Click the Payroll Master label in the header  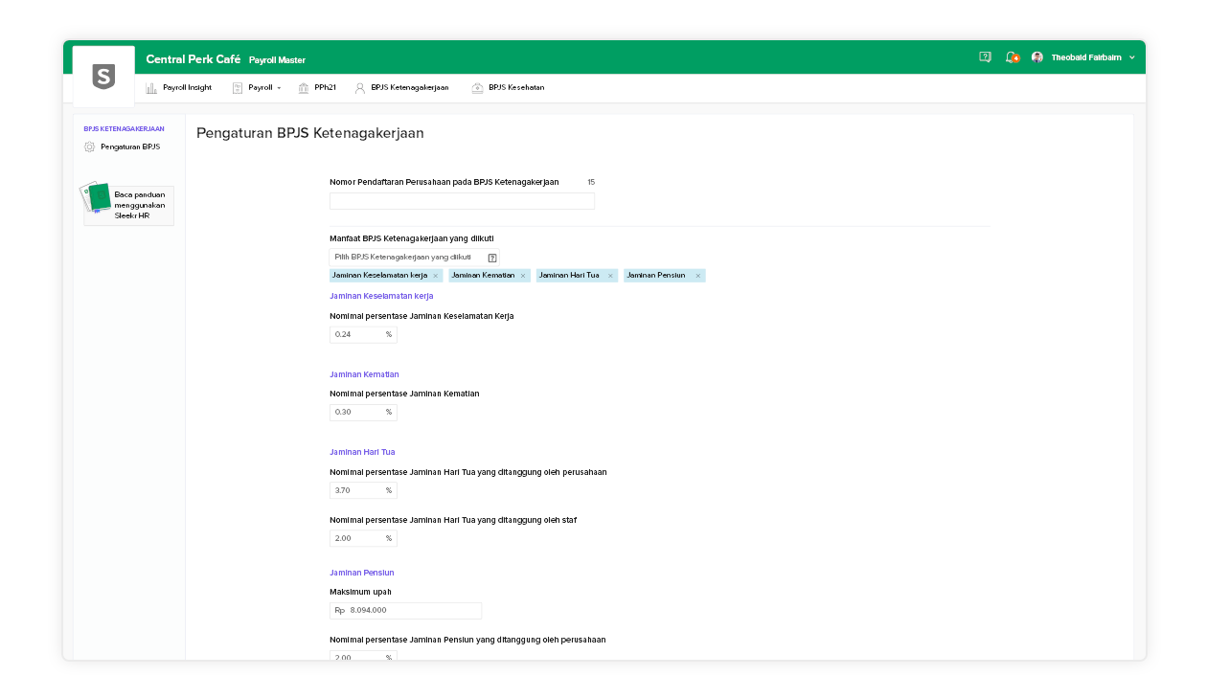[277, 60]
